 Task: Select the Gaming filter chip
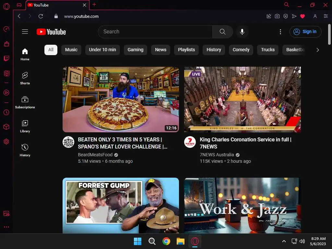tap(136, 50)
